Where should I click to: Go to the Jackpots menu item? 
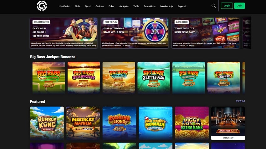point(124,6)
